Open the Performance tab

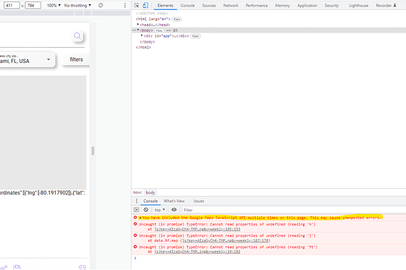[x=257, y=5]
